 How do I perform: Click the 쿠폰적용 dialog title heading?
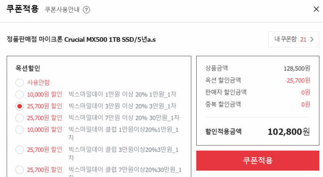coord(23,9)
